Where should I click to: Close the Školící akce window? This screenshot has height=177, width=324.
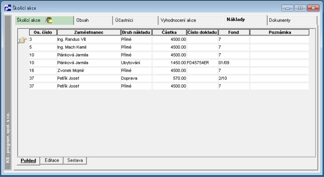pyautogui.click(x=313, y=8)
